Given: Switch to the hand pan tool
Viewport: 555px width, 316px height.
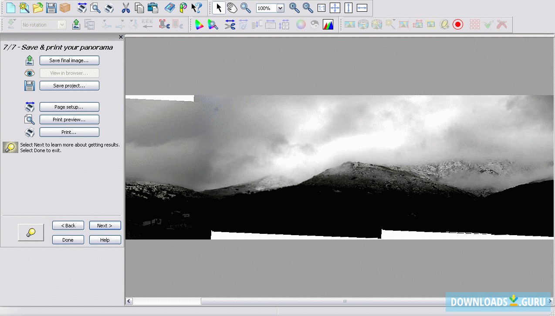Looking at the screenshot, I should 231,7.
